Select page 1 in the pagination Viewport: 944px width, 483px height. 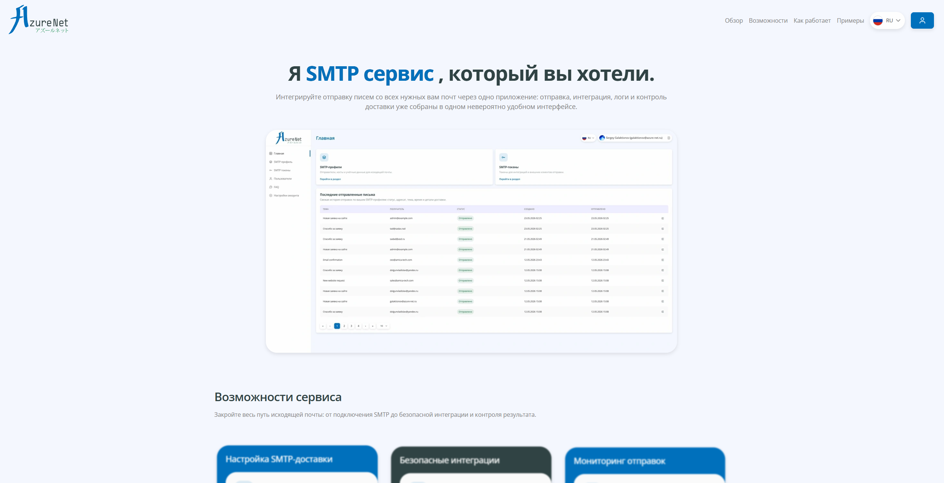point(337,326)
